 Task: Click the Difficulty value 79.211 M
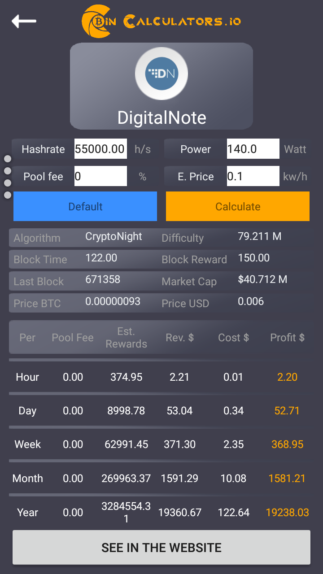[259, 236]
